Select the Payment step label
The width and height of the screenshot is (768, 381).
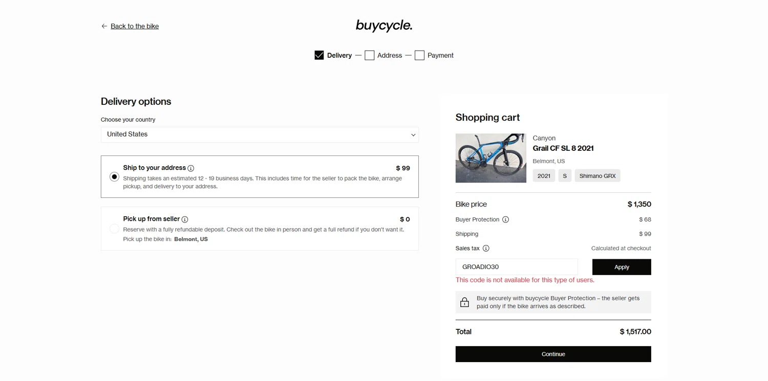[x=440, y=55]
